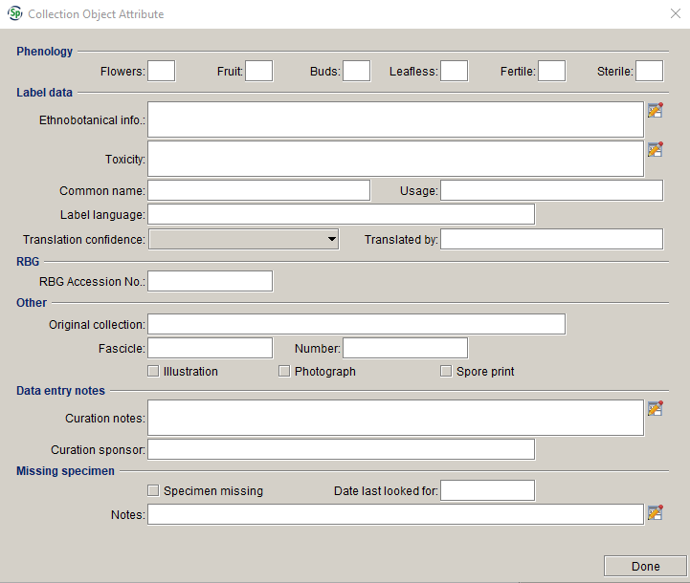
Task: Tick the Photograph checkbox
Action: (x=284, y=371)
